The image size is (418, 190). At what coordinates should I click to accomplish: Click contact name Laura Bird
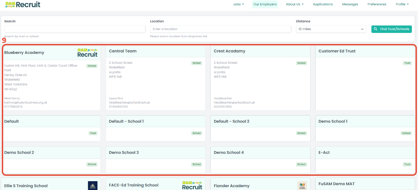116,98
